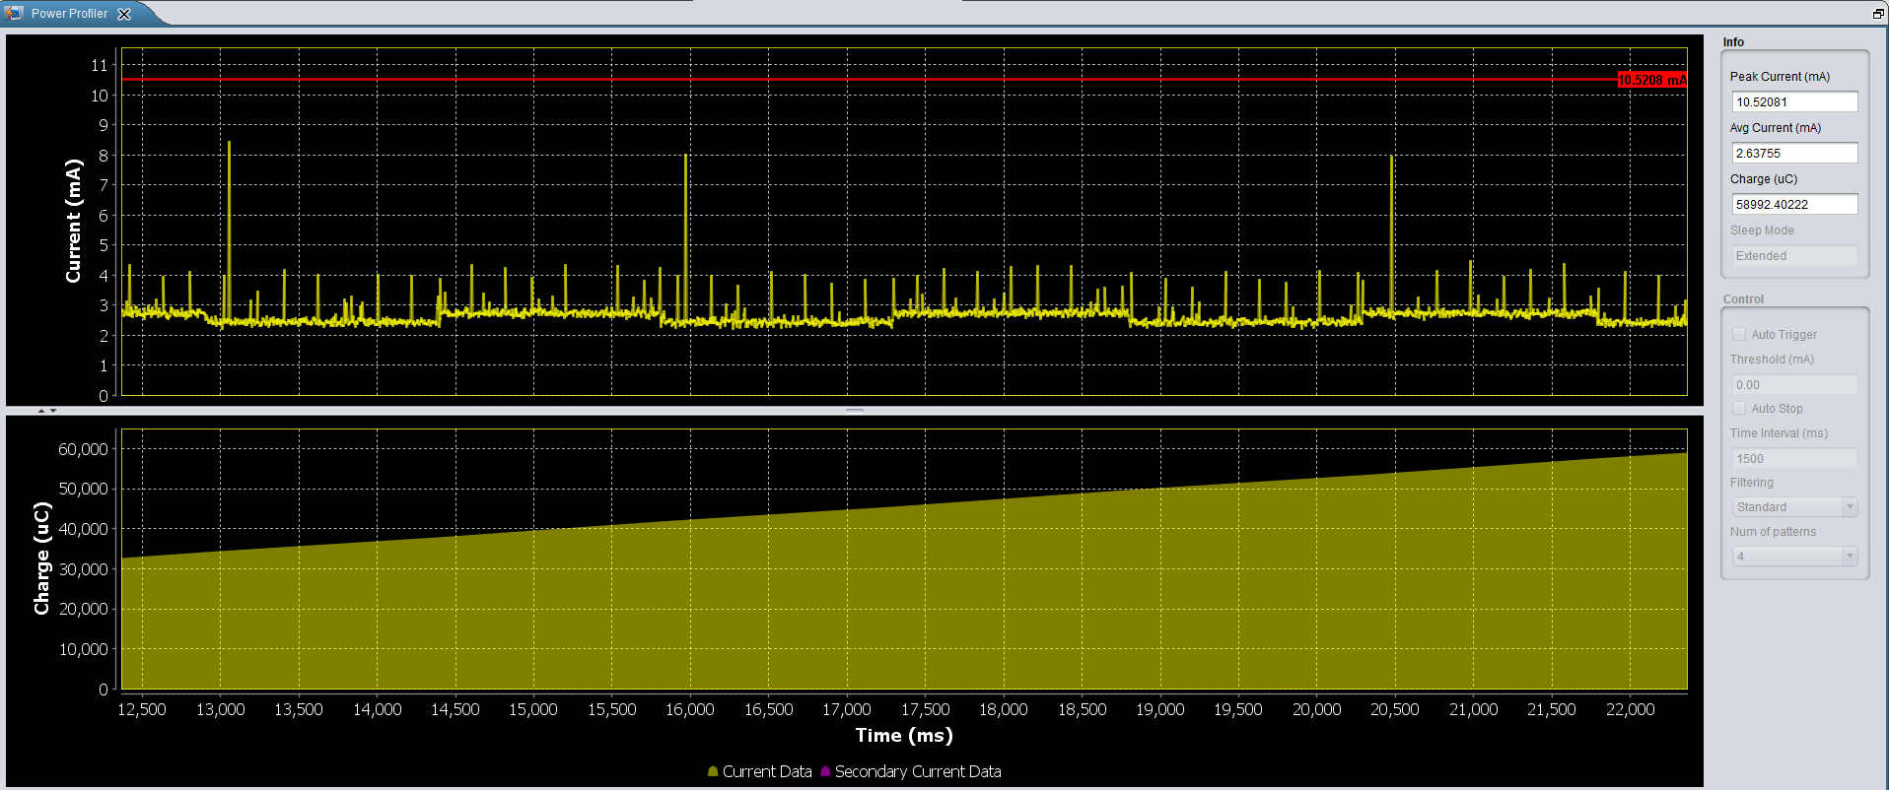The width and height of the screenshot is (1889, 790).
Task: Click the Control section heading
Action: 1743,299
